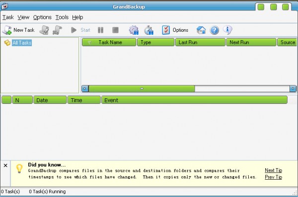
Task: Open the Options menu
Action: coord(42,17)
